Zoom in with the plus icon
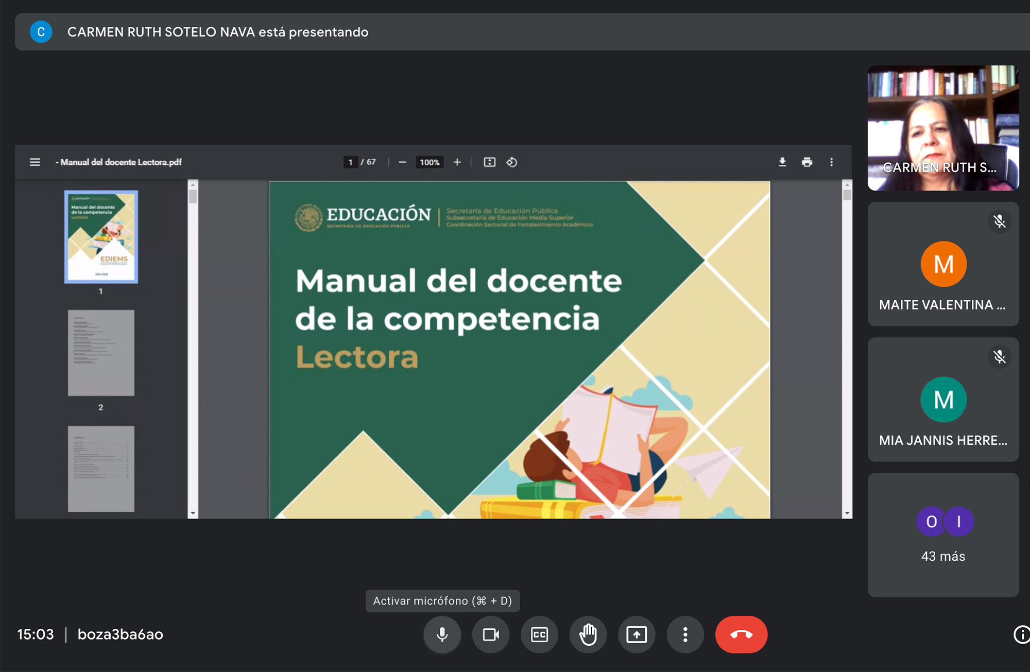The width and height of the screenshot is (1030, 672). [x=457, y=162]
